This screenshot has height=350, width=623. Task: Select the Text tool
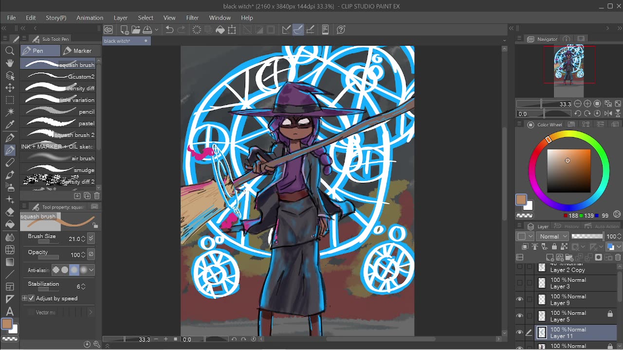(10, 312)
